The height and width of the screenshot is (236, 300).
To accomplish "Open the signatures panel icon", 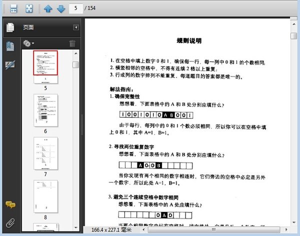I will (10, 65).
